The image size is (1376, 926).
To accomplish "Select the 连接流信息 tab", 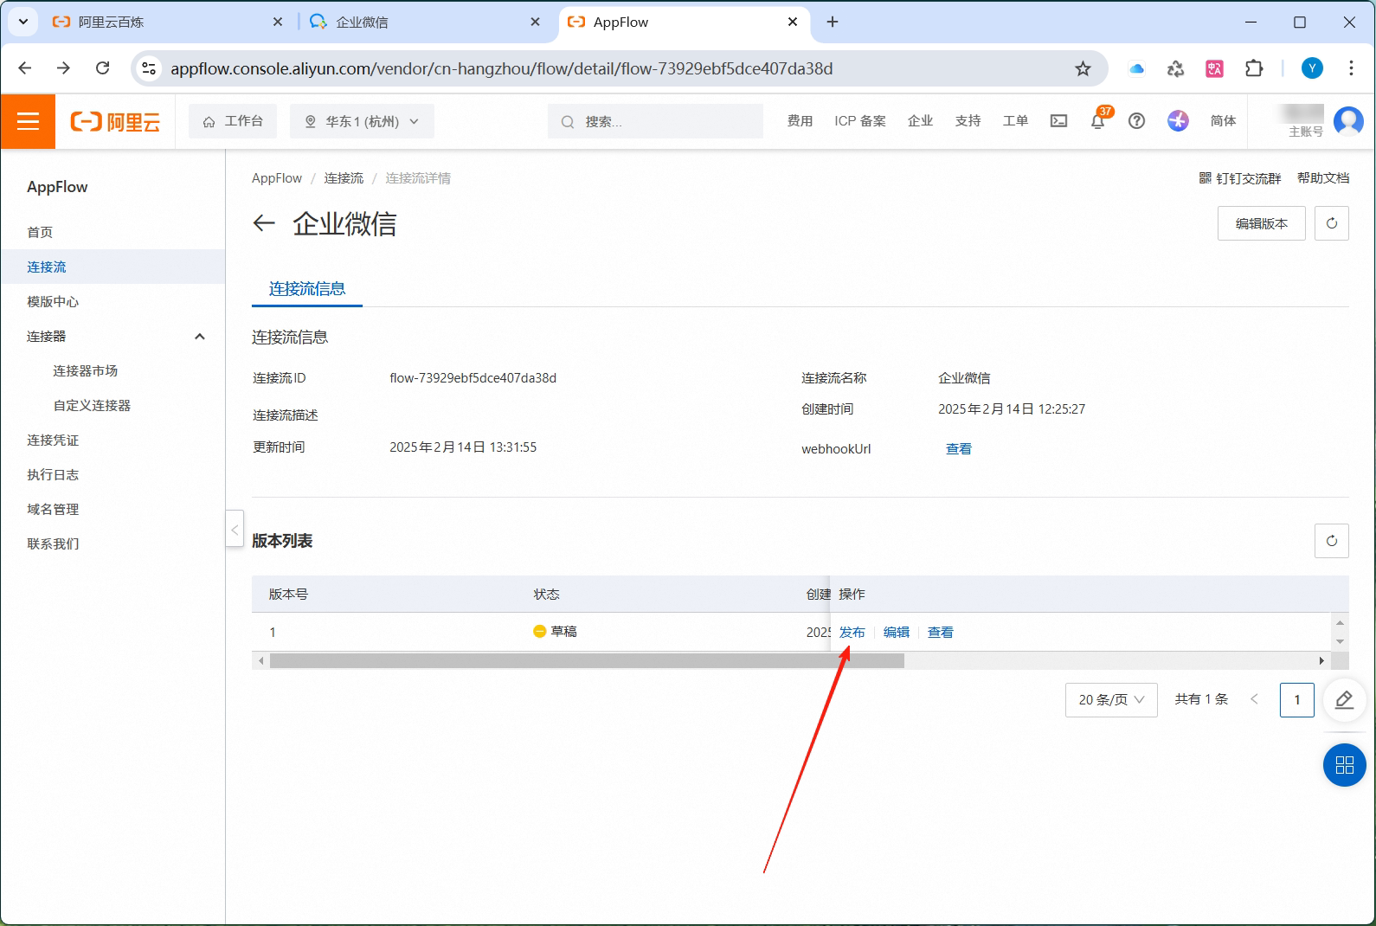I will coord(307,289).
